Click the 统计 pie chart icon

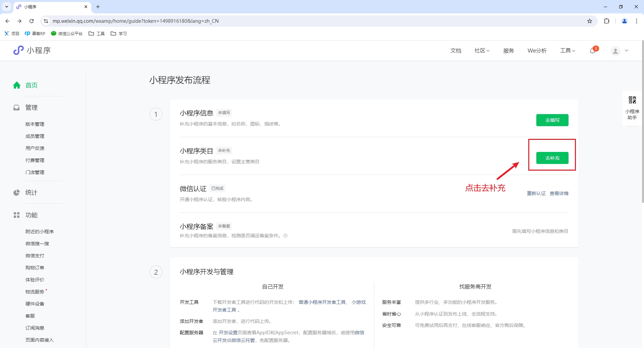coord(16,192)
